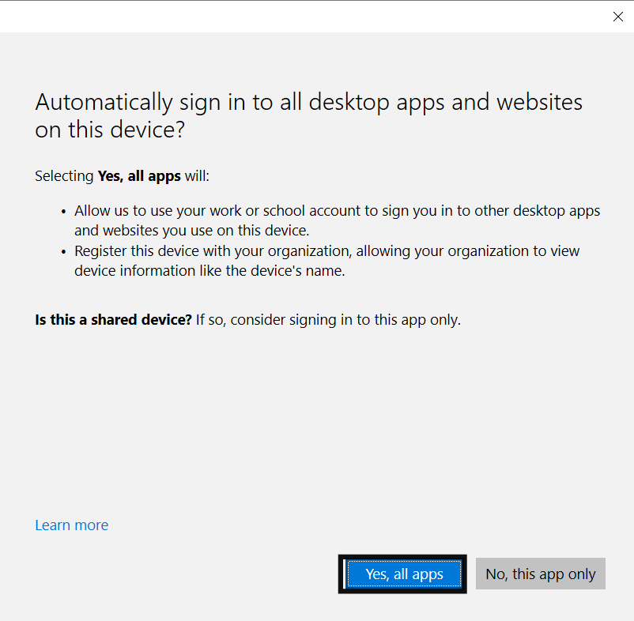
Task: Click line 'device information like the device's name.'
Action: click(210, 270)
